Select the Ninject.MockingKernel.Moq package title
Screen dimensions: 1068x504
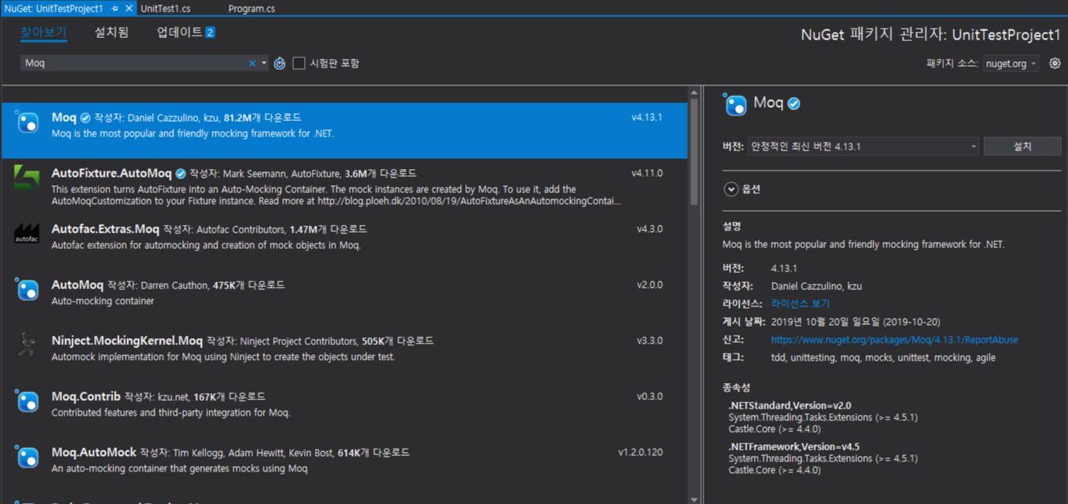pyautogui.click(x=127, y=341)
